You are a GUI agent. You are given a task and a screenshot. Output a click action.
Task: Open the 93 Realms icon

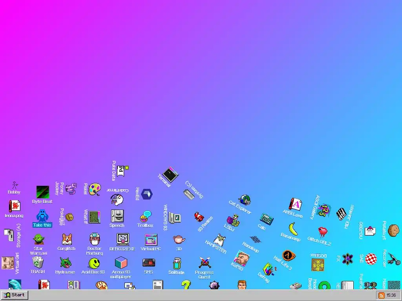coord(199,217)
